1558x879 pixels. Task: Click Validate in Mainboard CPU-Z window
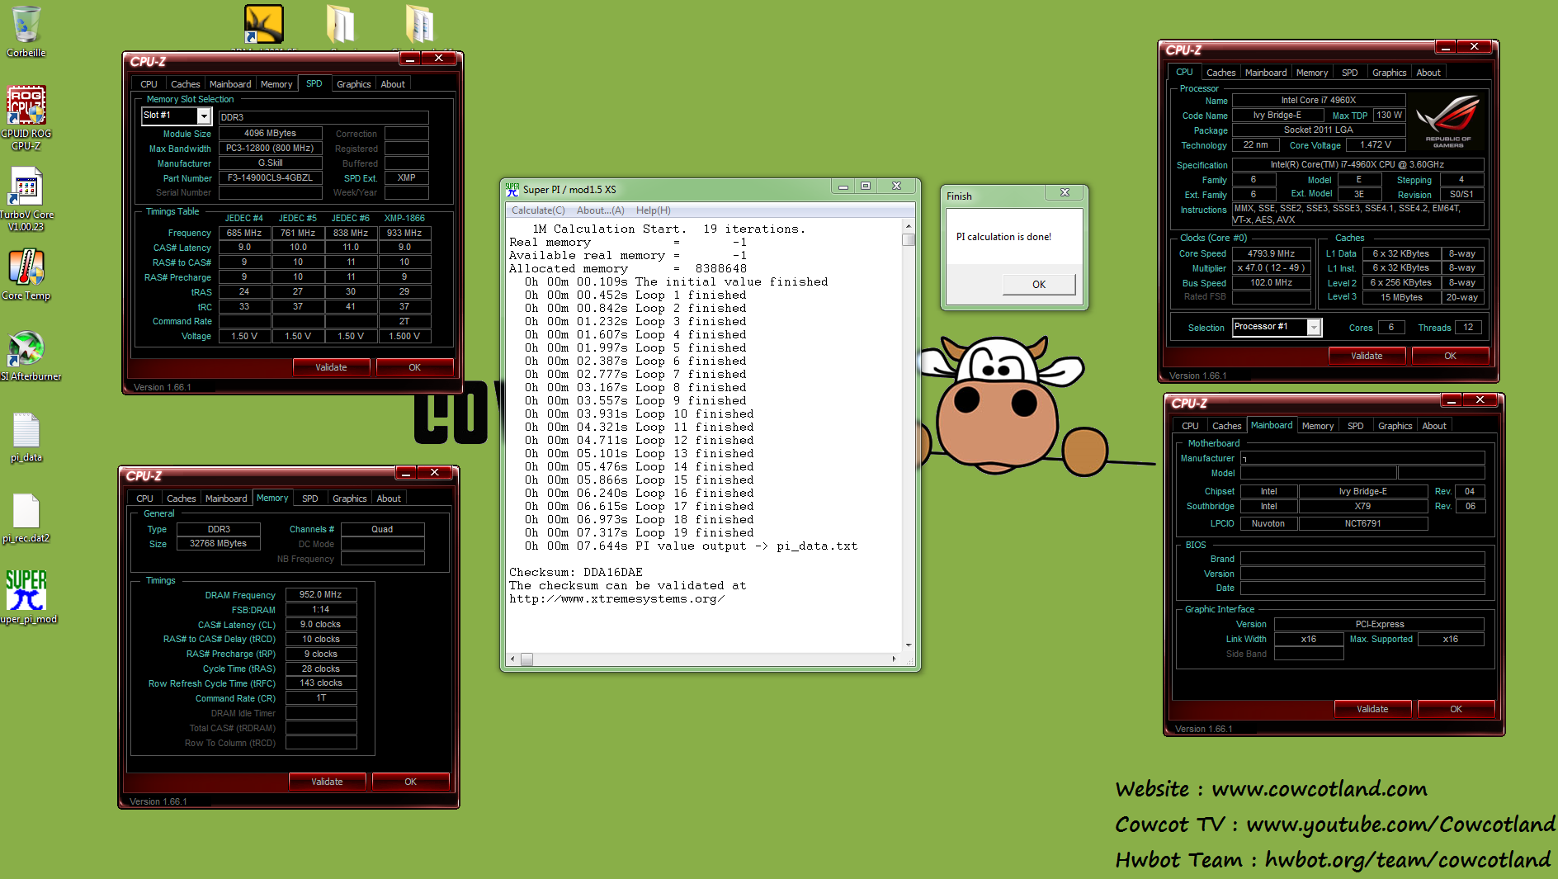pos(1372,709)
